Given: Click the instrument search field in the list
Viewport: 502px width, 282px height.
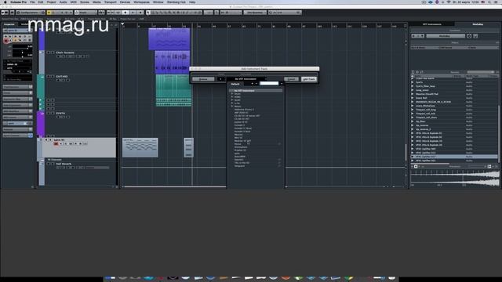Looking at the screenshot, I should [269, 84].
